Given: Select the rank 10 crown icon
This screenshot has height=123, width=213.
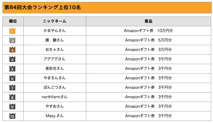Looking at the screenshot, I should [13, 116].
